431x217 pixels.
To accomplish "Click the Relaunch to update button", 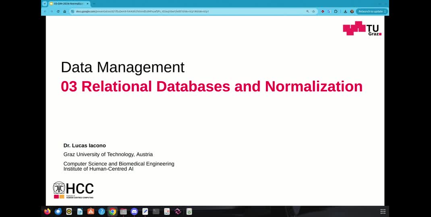I will tap(370, 12).
